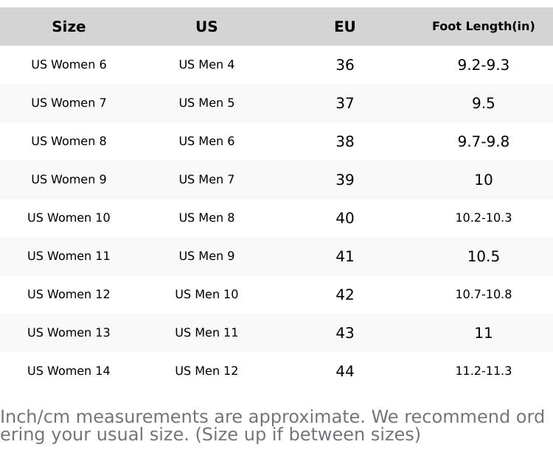Click EU size 38
Image resolution: width=553 pixels, height=461 pixels.
tap(344, 141)
